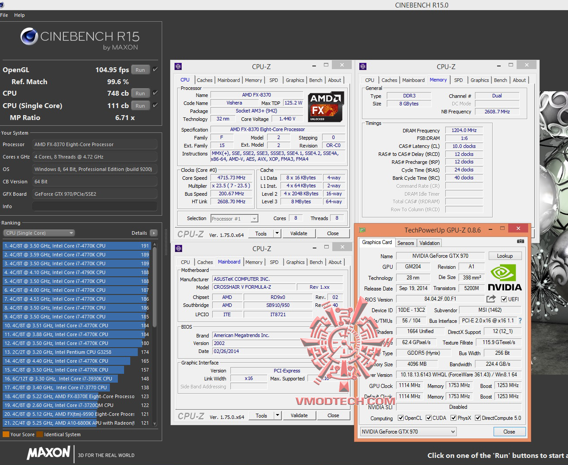Click Validate in the CPU-Z processor window

299,233
